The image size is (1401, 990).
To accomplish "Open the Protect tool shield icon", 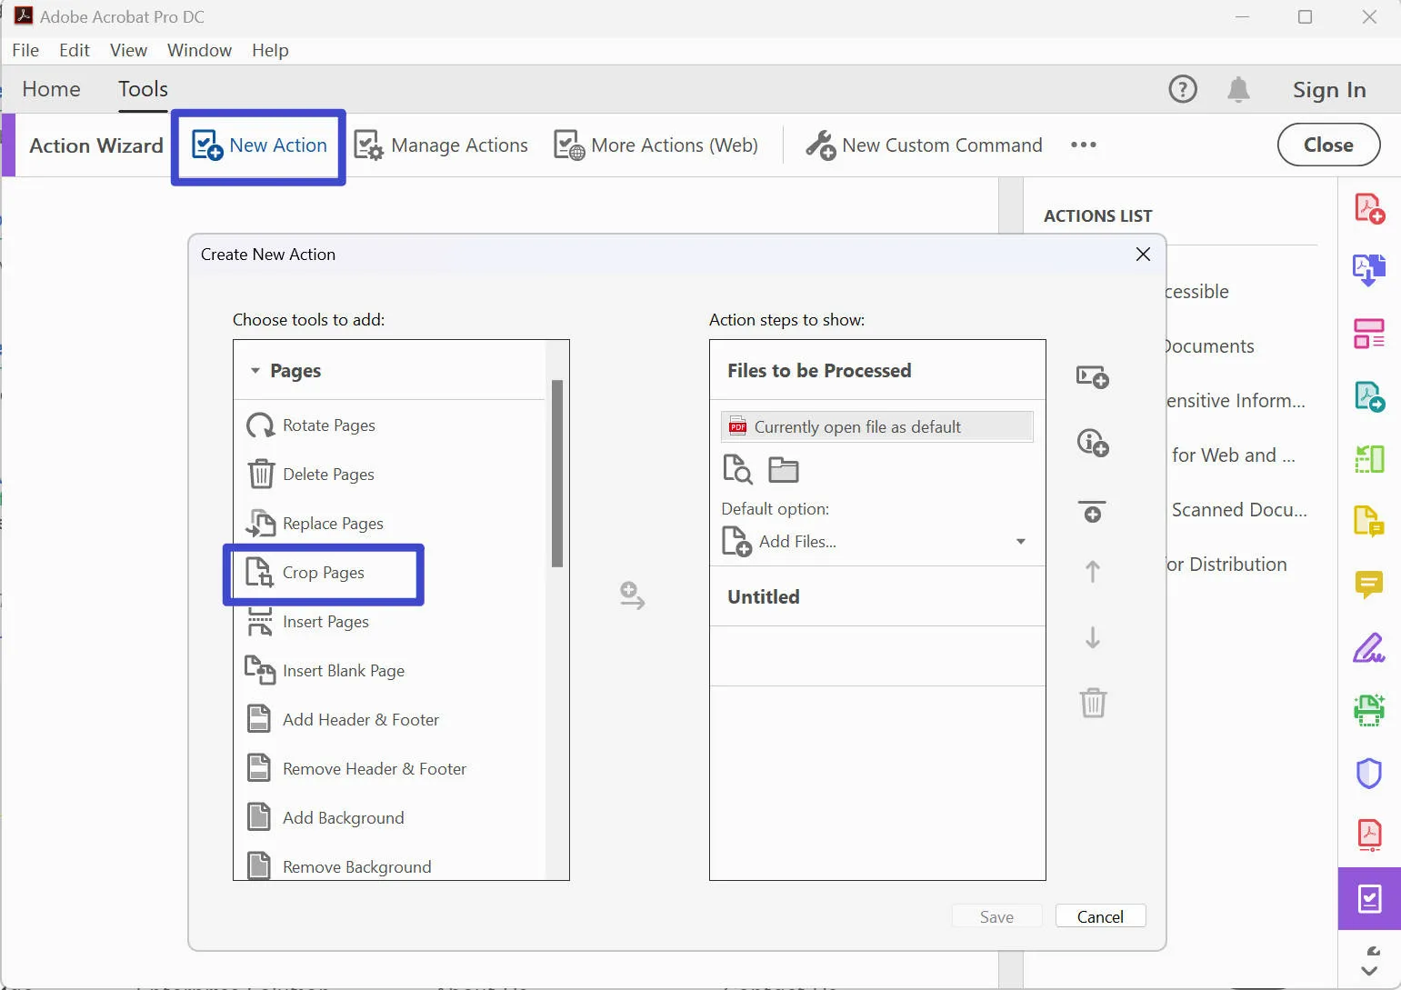I will click(x=1369, y=773).
